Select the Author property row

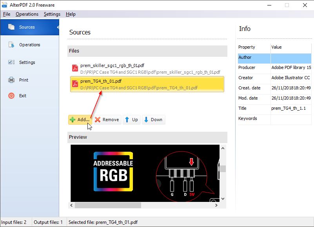pyautogui.click(x=274, y=58)
